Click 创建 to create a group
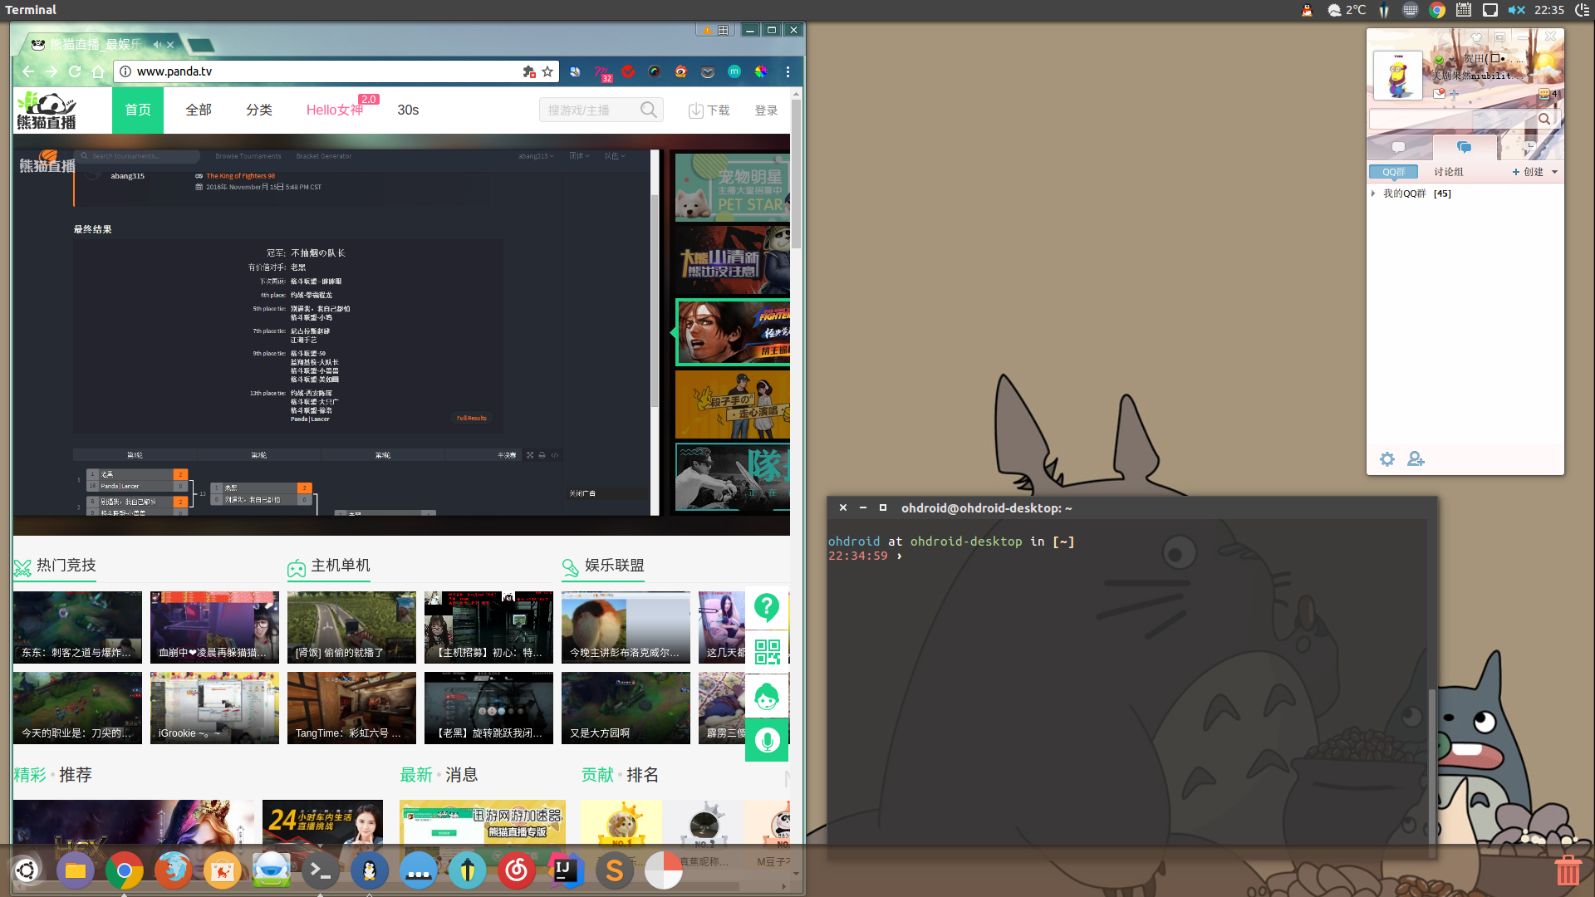Image resolution: width=1595 pixels, height=897 pixels. 1528,172
